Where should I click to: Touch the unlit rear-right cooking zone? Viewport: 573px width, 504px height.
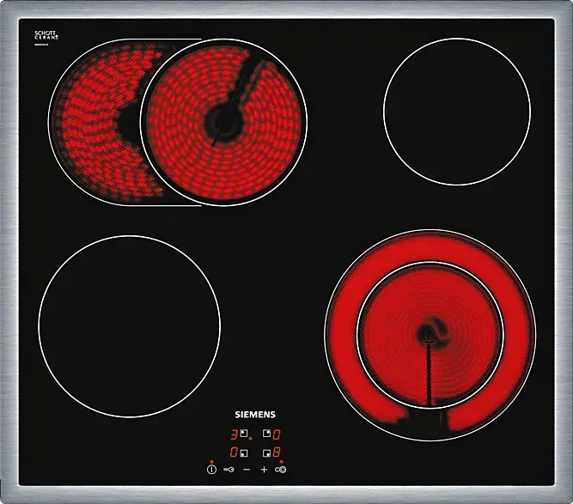click(456, 111)
